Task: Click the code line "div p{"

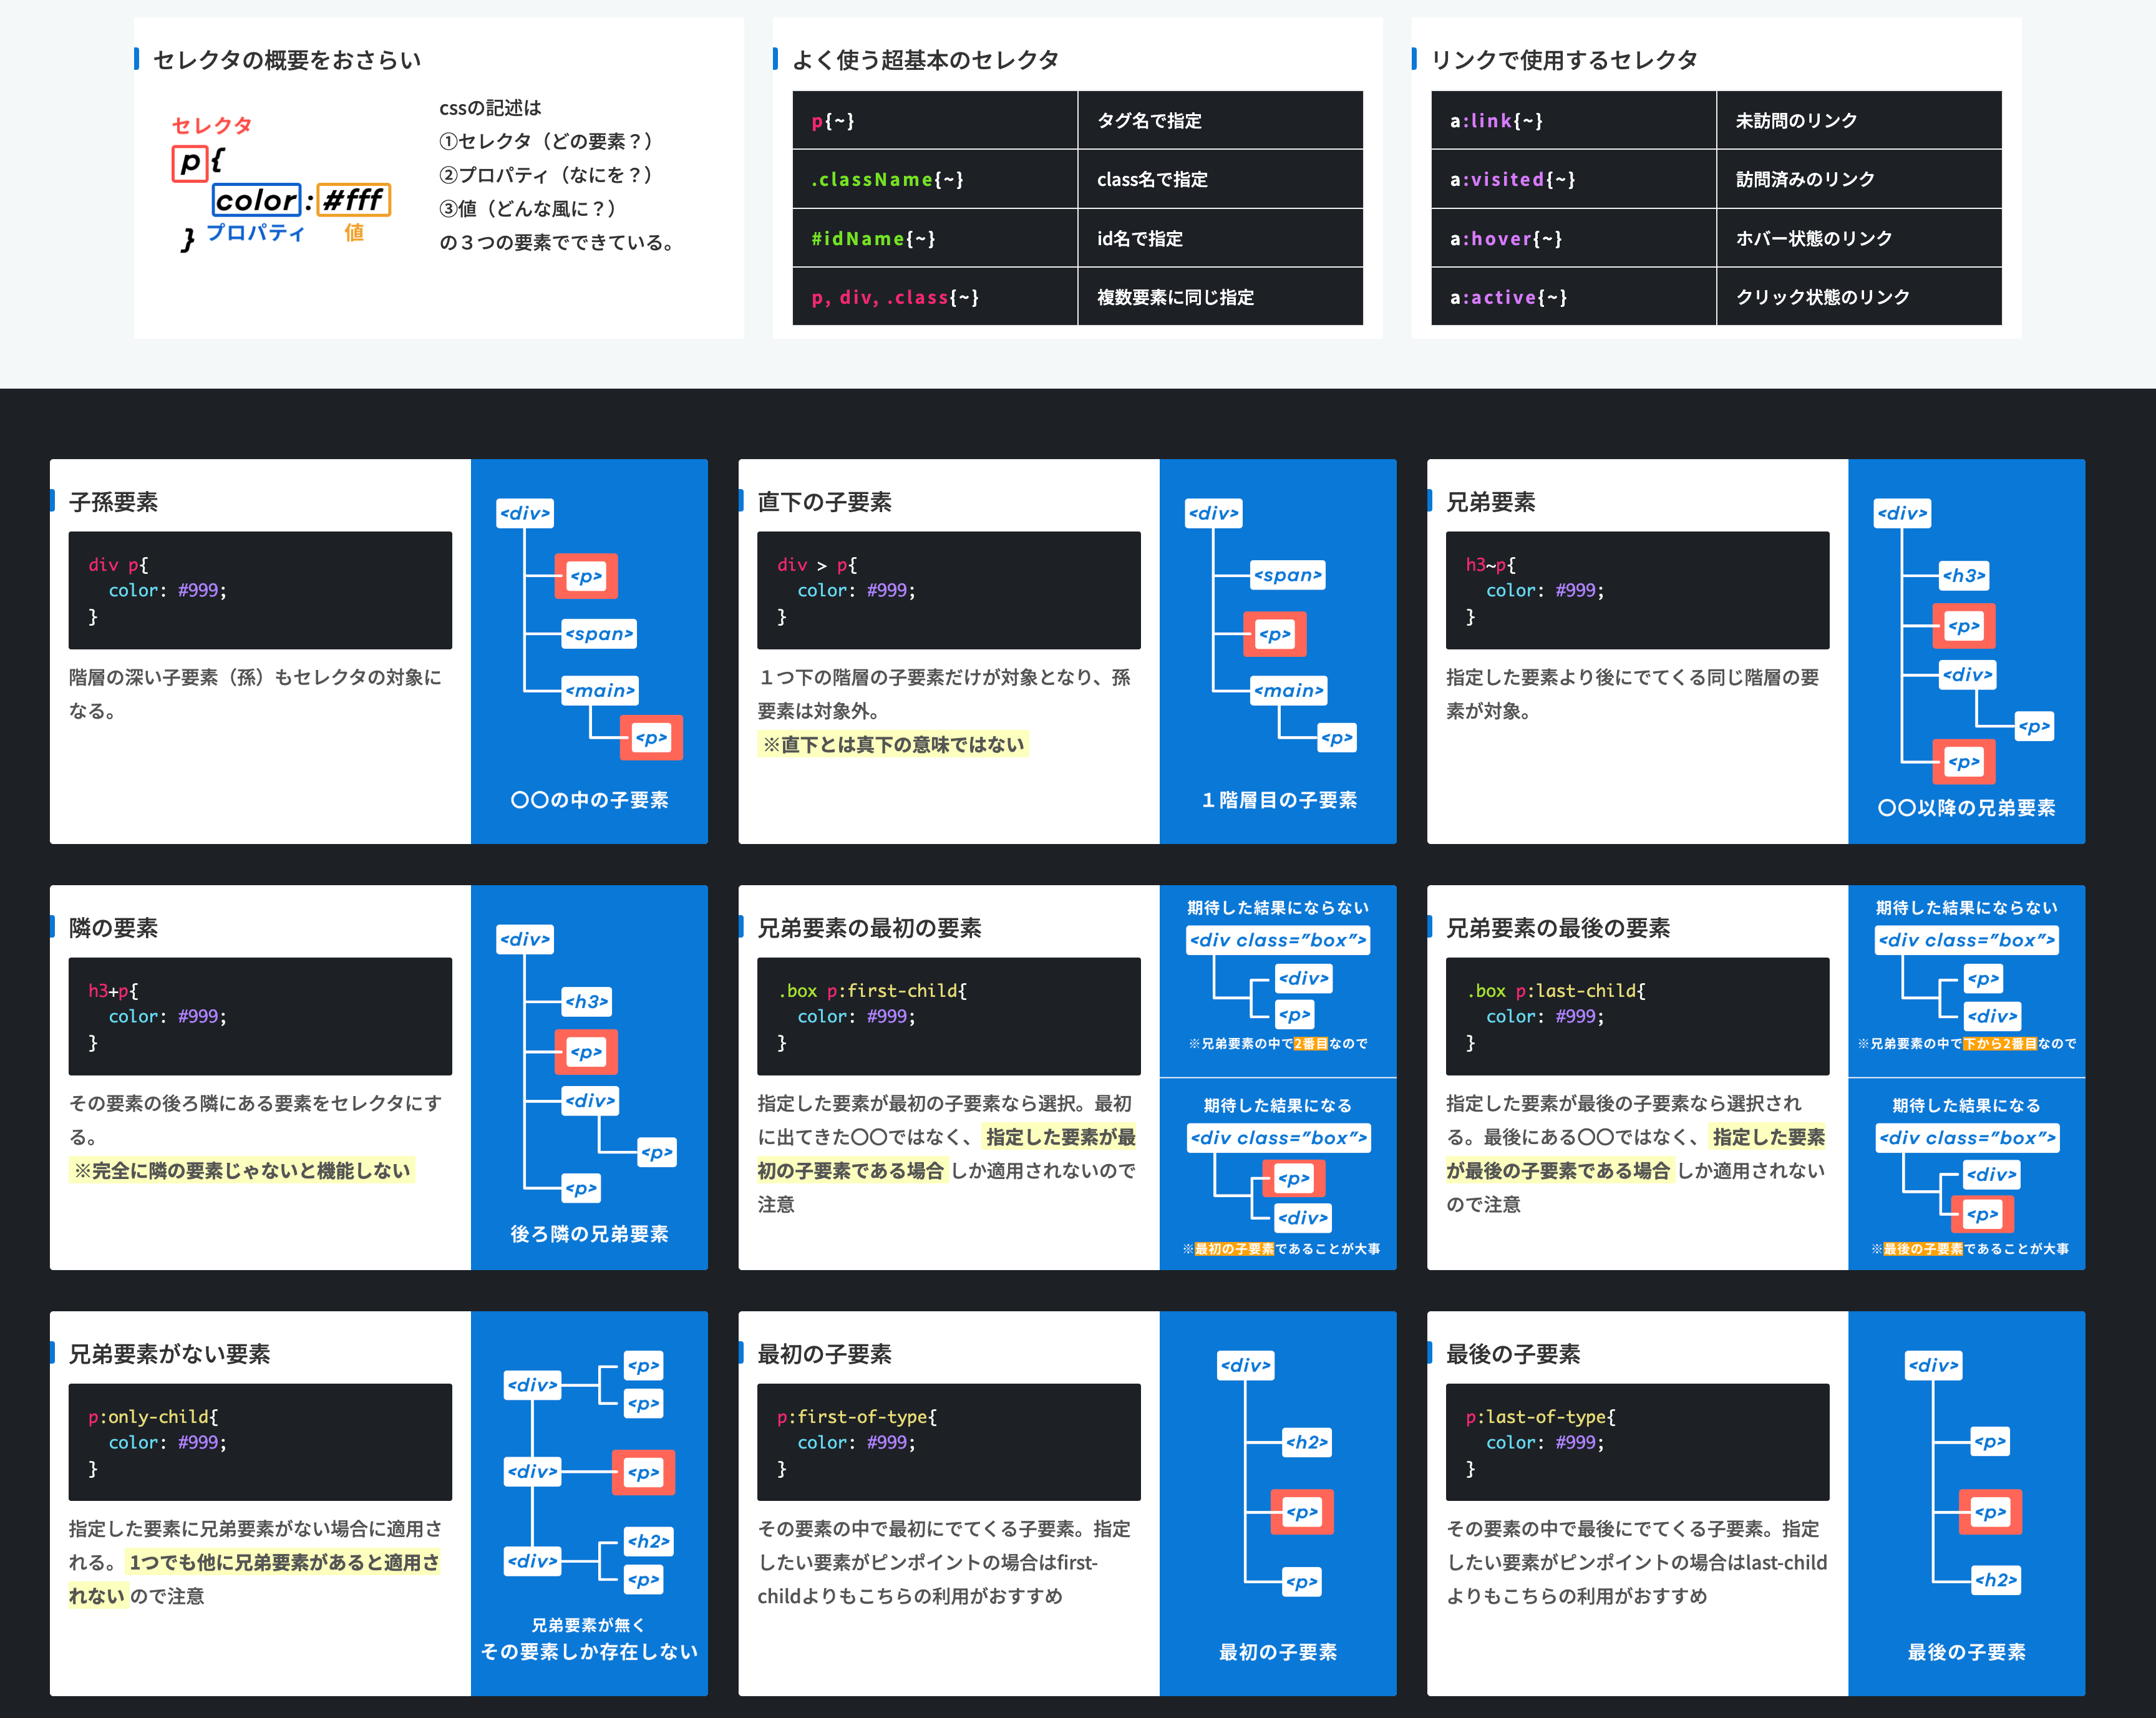Action: (118, 564)
